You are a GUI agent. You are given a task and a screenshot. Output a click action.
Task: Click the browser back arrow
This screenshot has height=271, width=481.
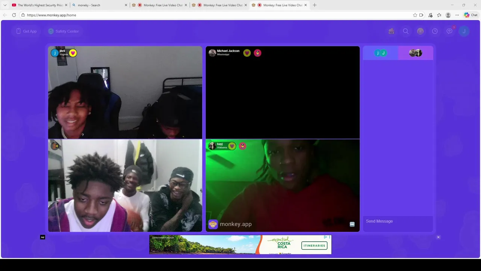pyautogui.click(x=5, y=15)
